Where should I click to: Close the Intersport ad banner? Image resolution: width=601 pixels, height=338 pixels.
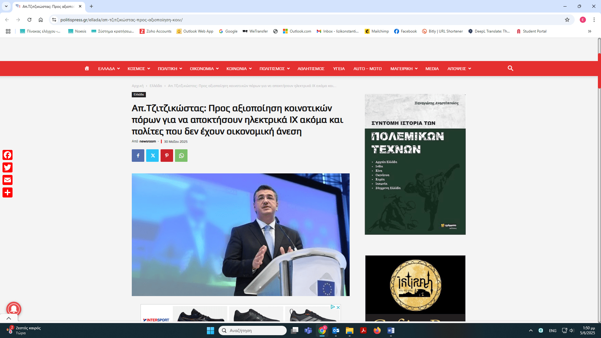point(338,307)
